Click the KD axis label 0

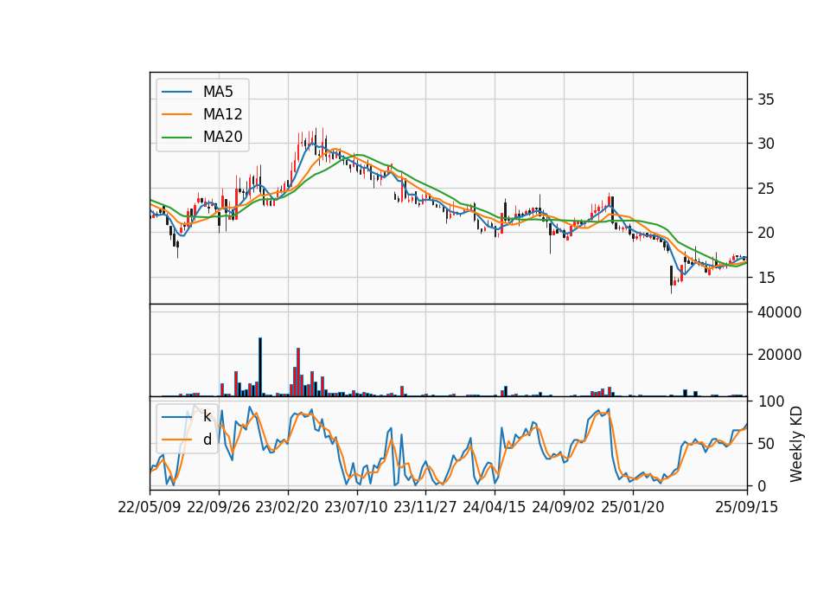pyautogui.click(x=762, y=485)
